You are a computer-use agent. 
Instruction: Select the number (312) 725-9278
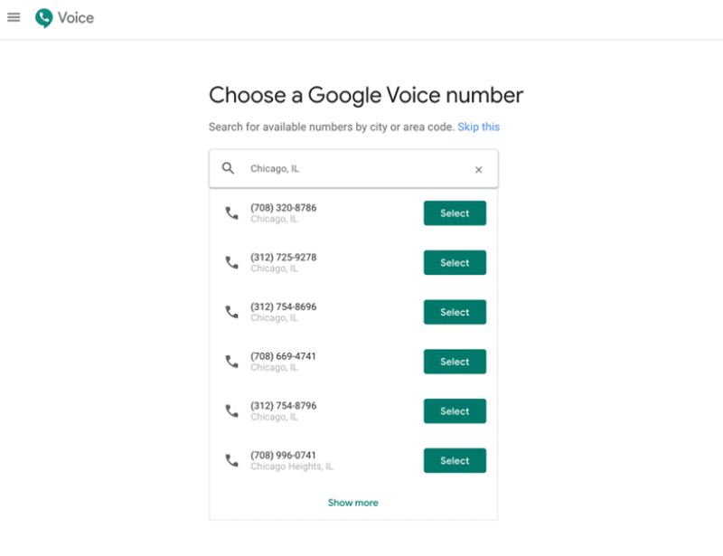(x=455, y=262)
